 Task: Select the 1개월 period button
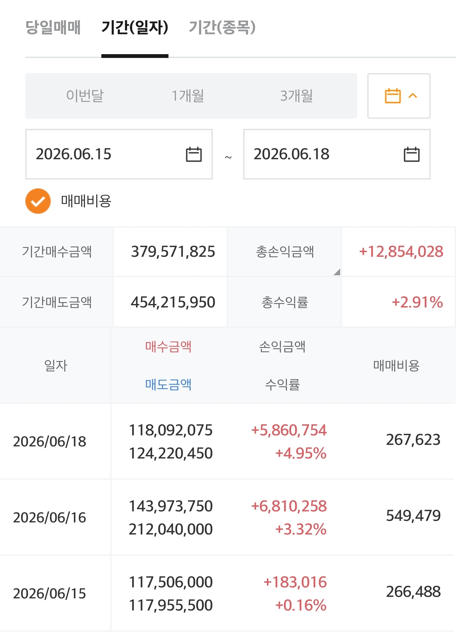(188, 96)
